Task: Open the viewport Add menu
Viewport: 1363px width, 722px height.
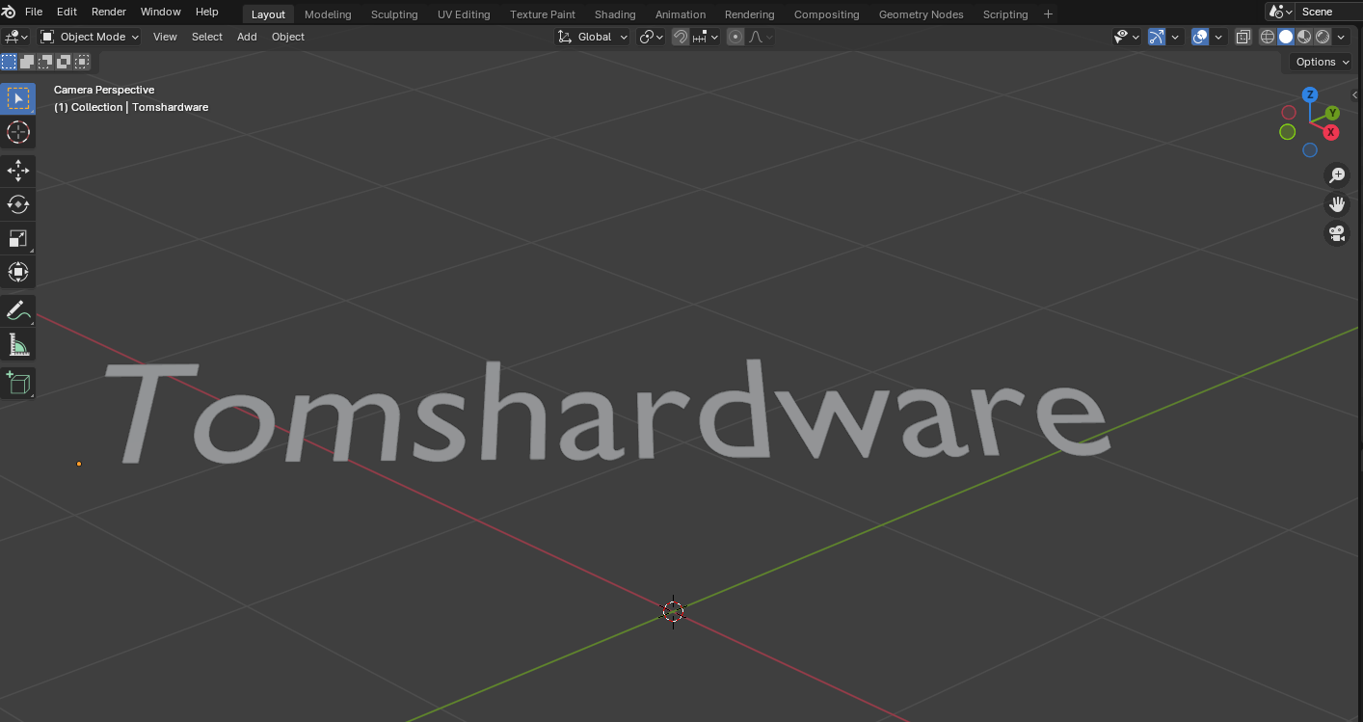Action: coord(247,37)
